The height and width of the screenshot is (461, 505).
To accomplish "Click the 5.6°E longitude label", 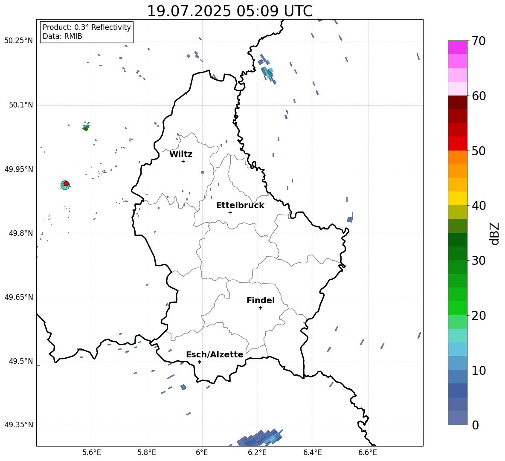I will [x=92, y=452].
